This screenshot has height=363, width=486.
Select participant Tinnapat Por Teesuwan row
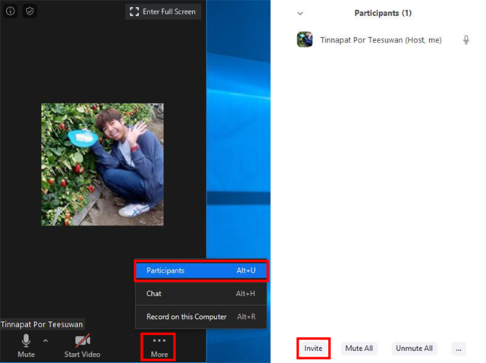pyautogui.click(x=383, y=40)
